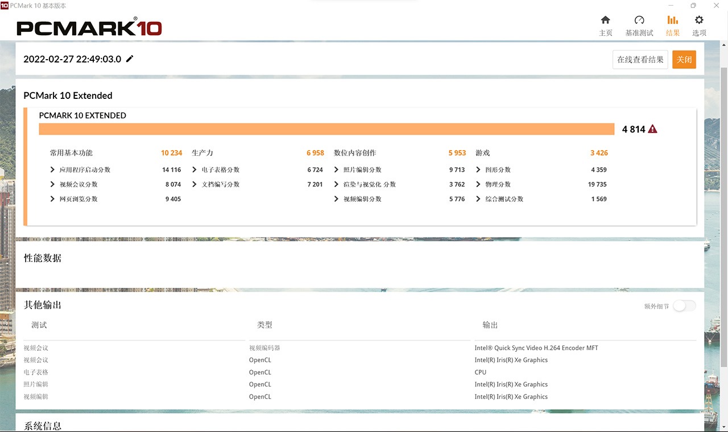Click the PCMark 10 logo
Screen dimensions: 728x432
89,27
